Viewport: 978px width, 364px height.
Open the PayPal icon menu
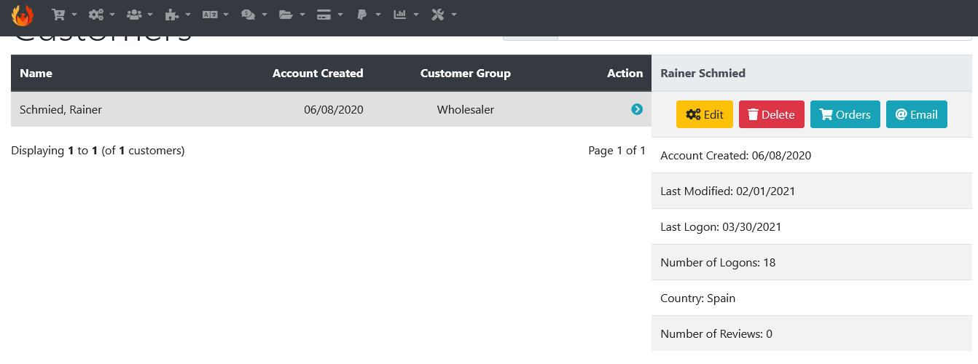click(x=367, y=15)
